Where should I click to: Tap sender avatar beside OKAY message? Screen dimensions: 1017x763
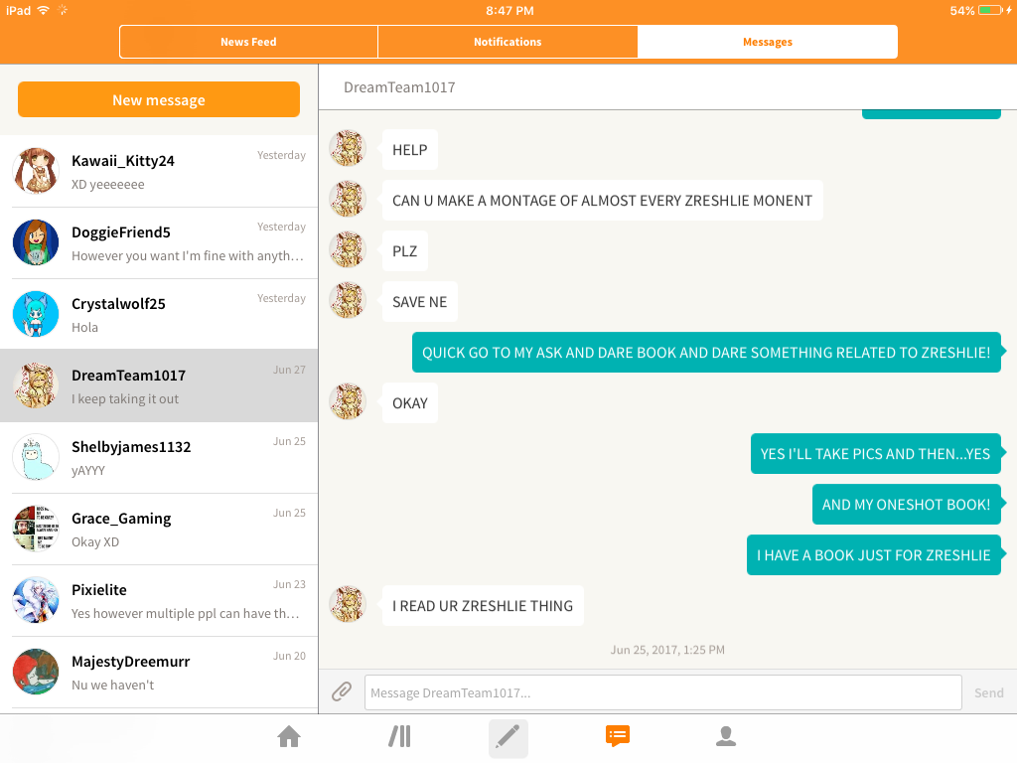(x=348, y=401)
